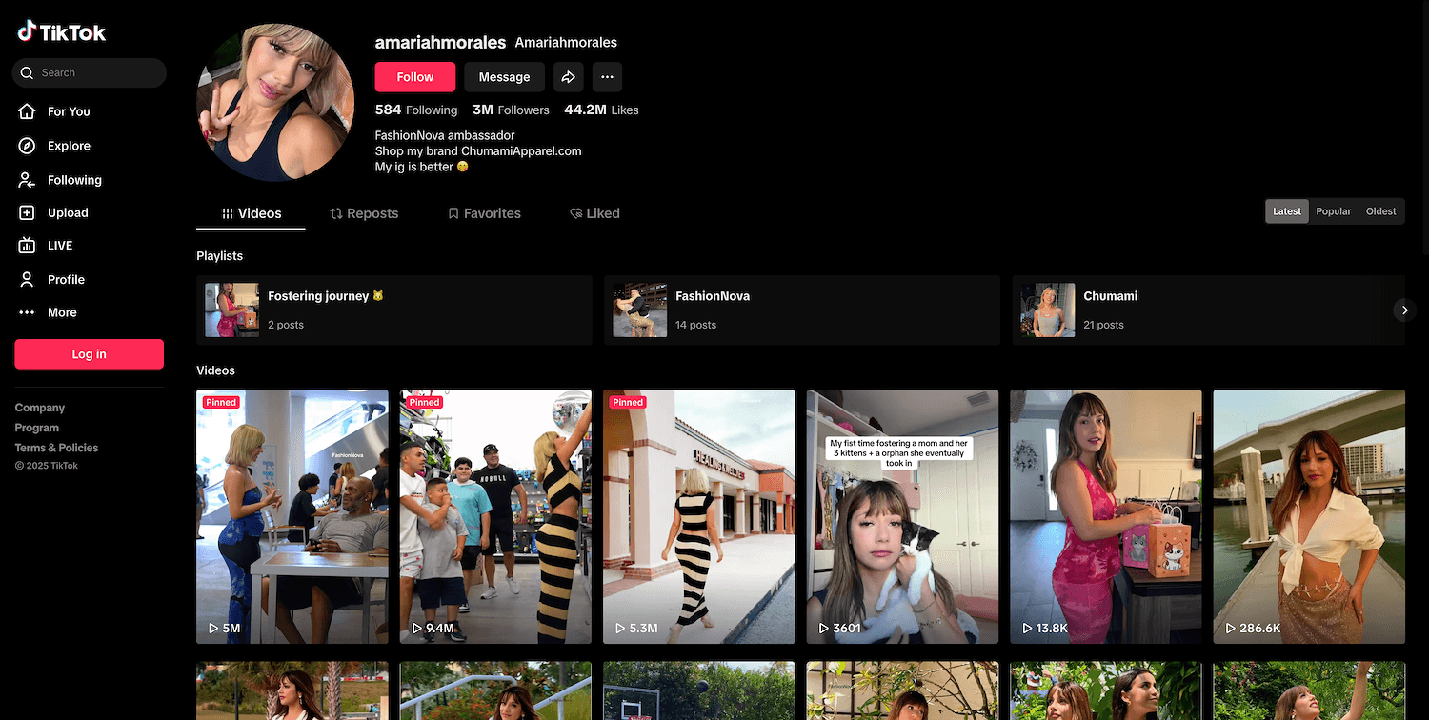Image resolution: width=1429 pixels, height=720 pixels.
Task: Click the share arrow icon
Action: click(x=568, y=77)
